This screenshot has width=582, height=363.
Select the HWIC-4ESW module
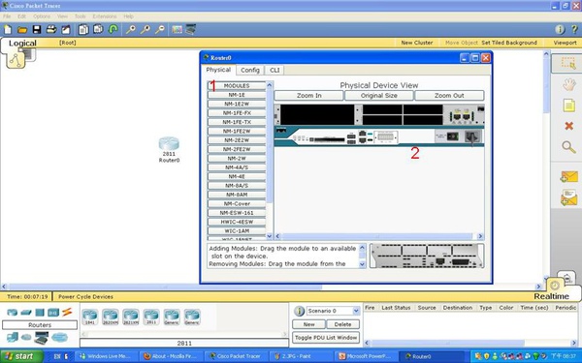coord(237,222)
